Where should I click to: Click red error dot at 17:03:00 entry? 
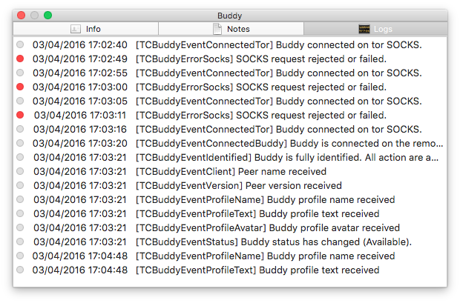pos(20,87)
